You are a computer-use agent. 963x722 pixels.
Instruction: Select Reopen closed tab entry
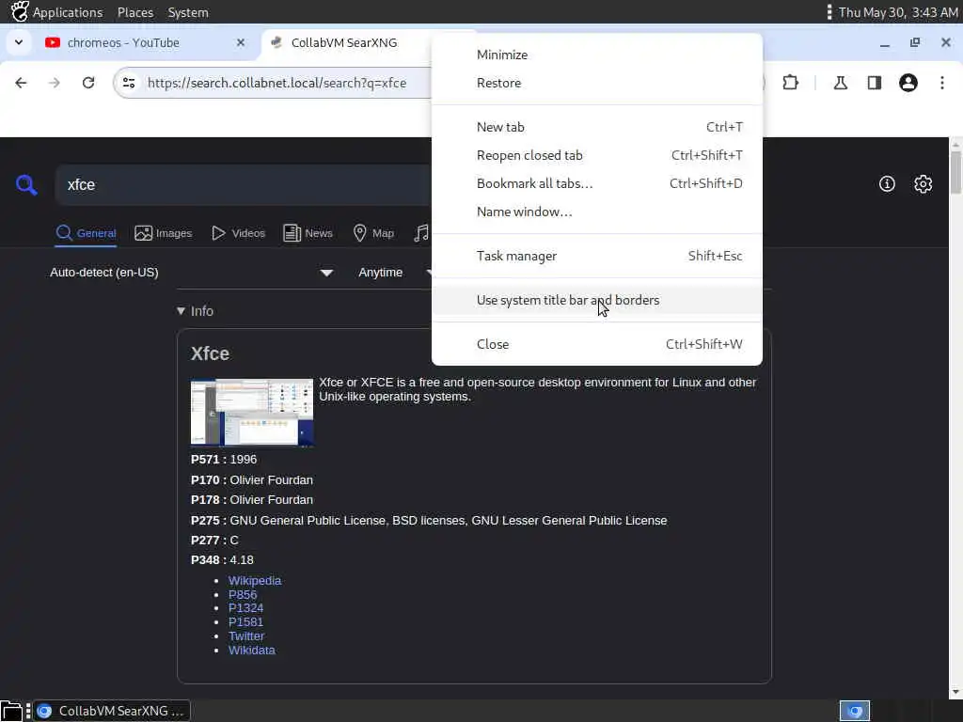(x=597, y=155)
